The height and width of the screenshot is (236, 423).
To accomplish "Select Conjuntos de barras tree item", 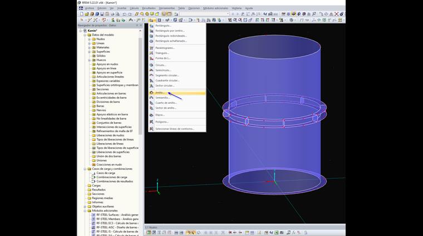I will click(x=109, y=123).
